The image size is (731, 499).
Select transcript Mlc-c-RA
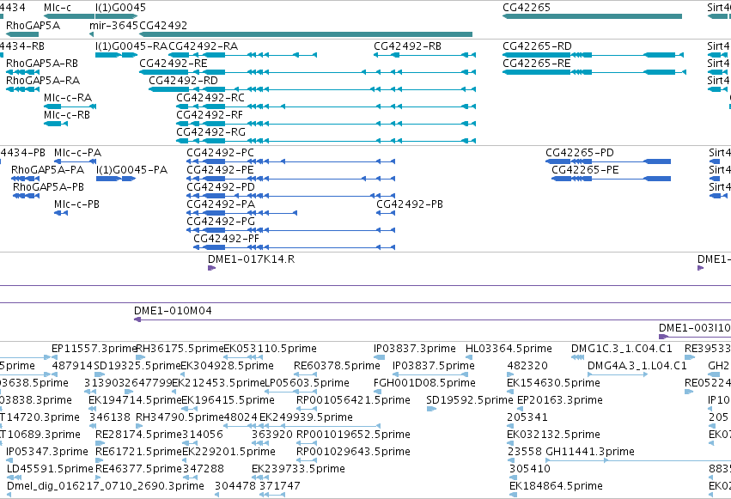tap(70, 106)
